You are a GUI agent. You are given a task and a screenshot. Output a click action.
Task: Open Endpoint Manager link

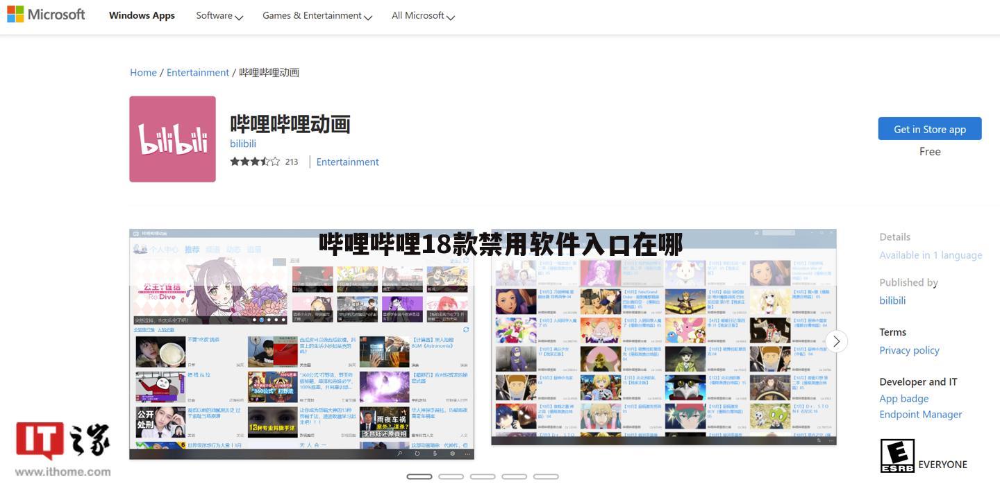point(920,415)
